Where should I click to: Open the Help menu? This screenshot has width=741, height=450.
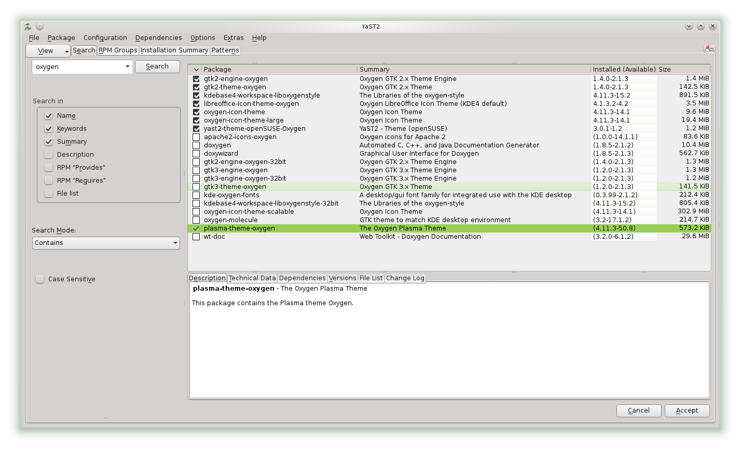[259, 38]
